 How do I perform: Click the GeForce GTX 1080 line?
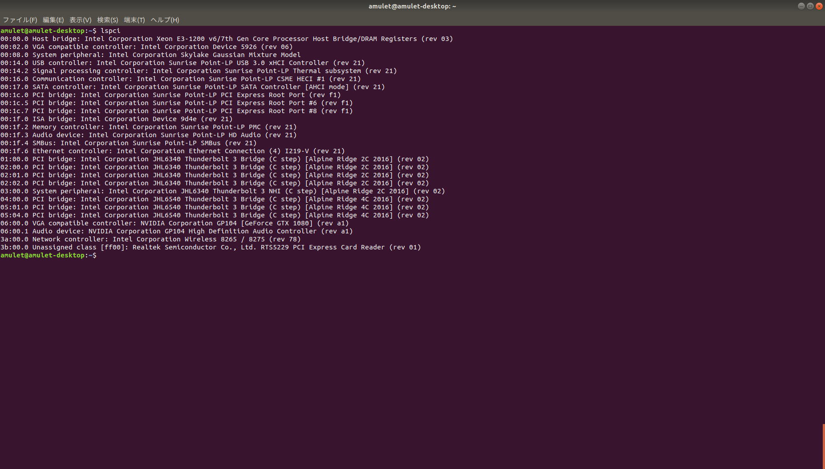point(175,223)
